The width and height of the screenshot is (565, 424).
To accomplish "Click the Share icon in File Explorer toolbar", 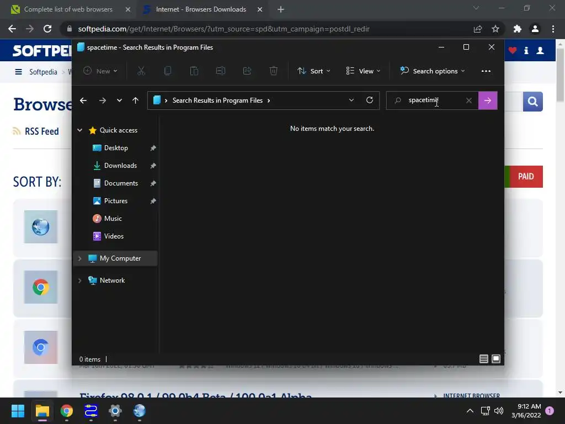I will pos(247,71).
